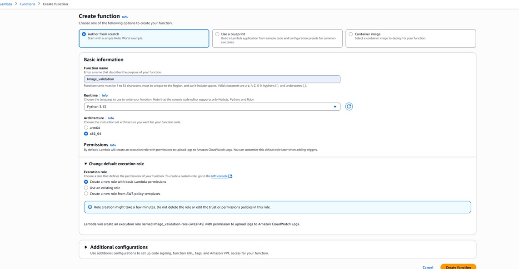Click into the Function name text field
Screen dimensions: 519x269
212,79
